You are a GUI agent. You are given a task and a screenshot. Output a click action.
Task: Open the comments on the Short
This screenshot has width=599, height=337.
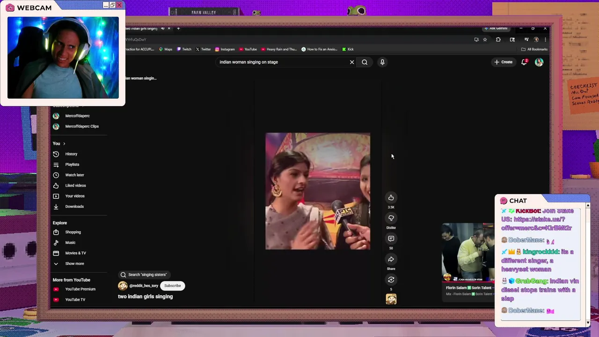[391, 239]
